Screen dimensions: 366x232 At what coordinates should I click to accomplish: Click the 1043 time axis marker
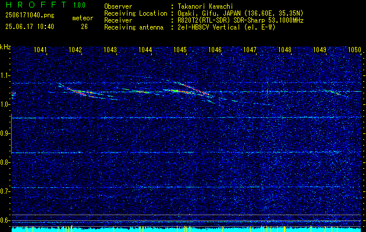coord(110,49)
